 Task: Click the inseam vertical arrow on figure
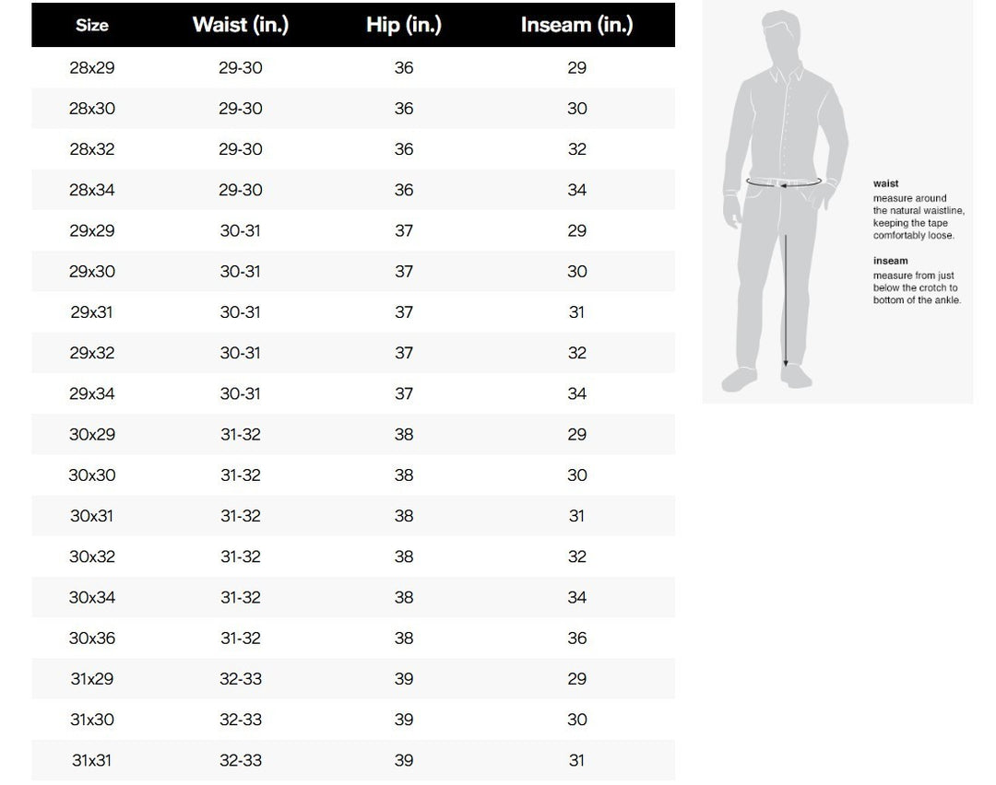tap(786, 300)
